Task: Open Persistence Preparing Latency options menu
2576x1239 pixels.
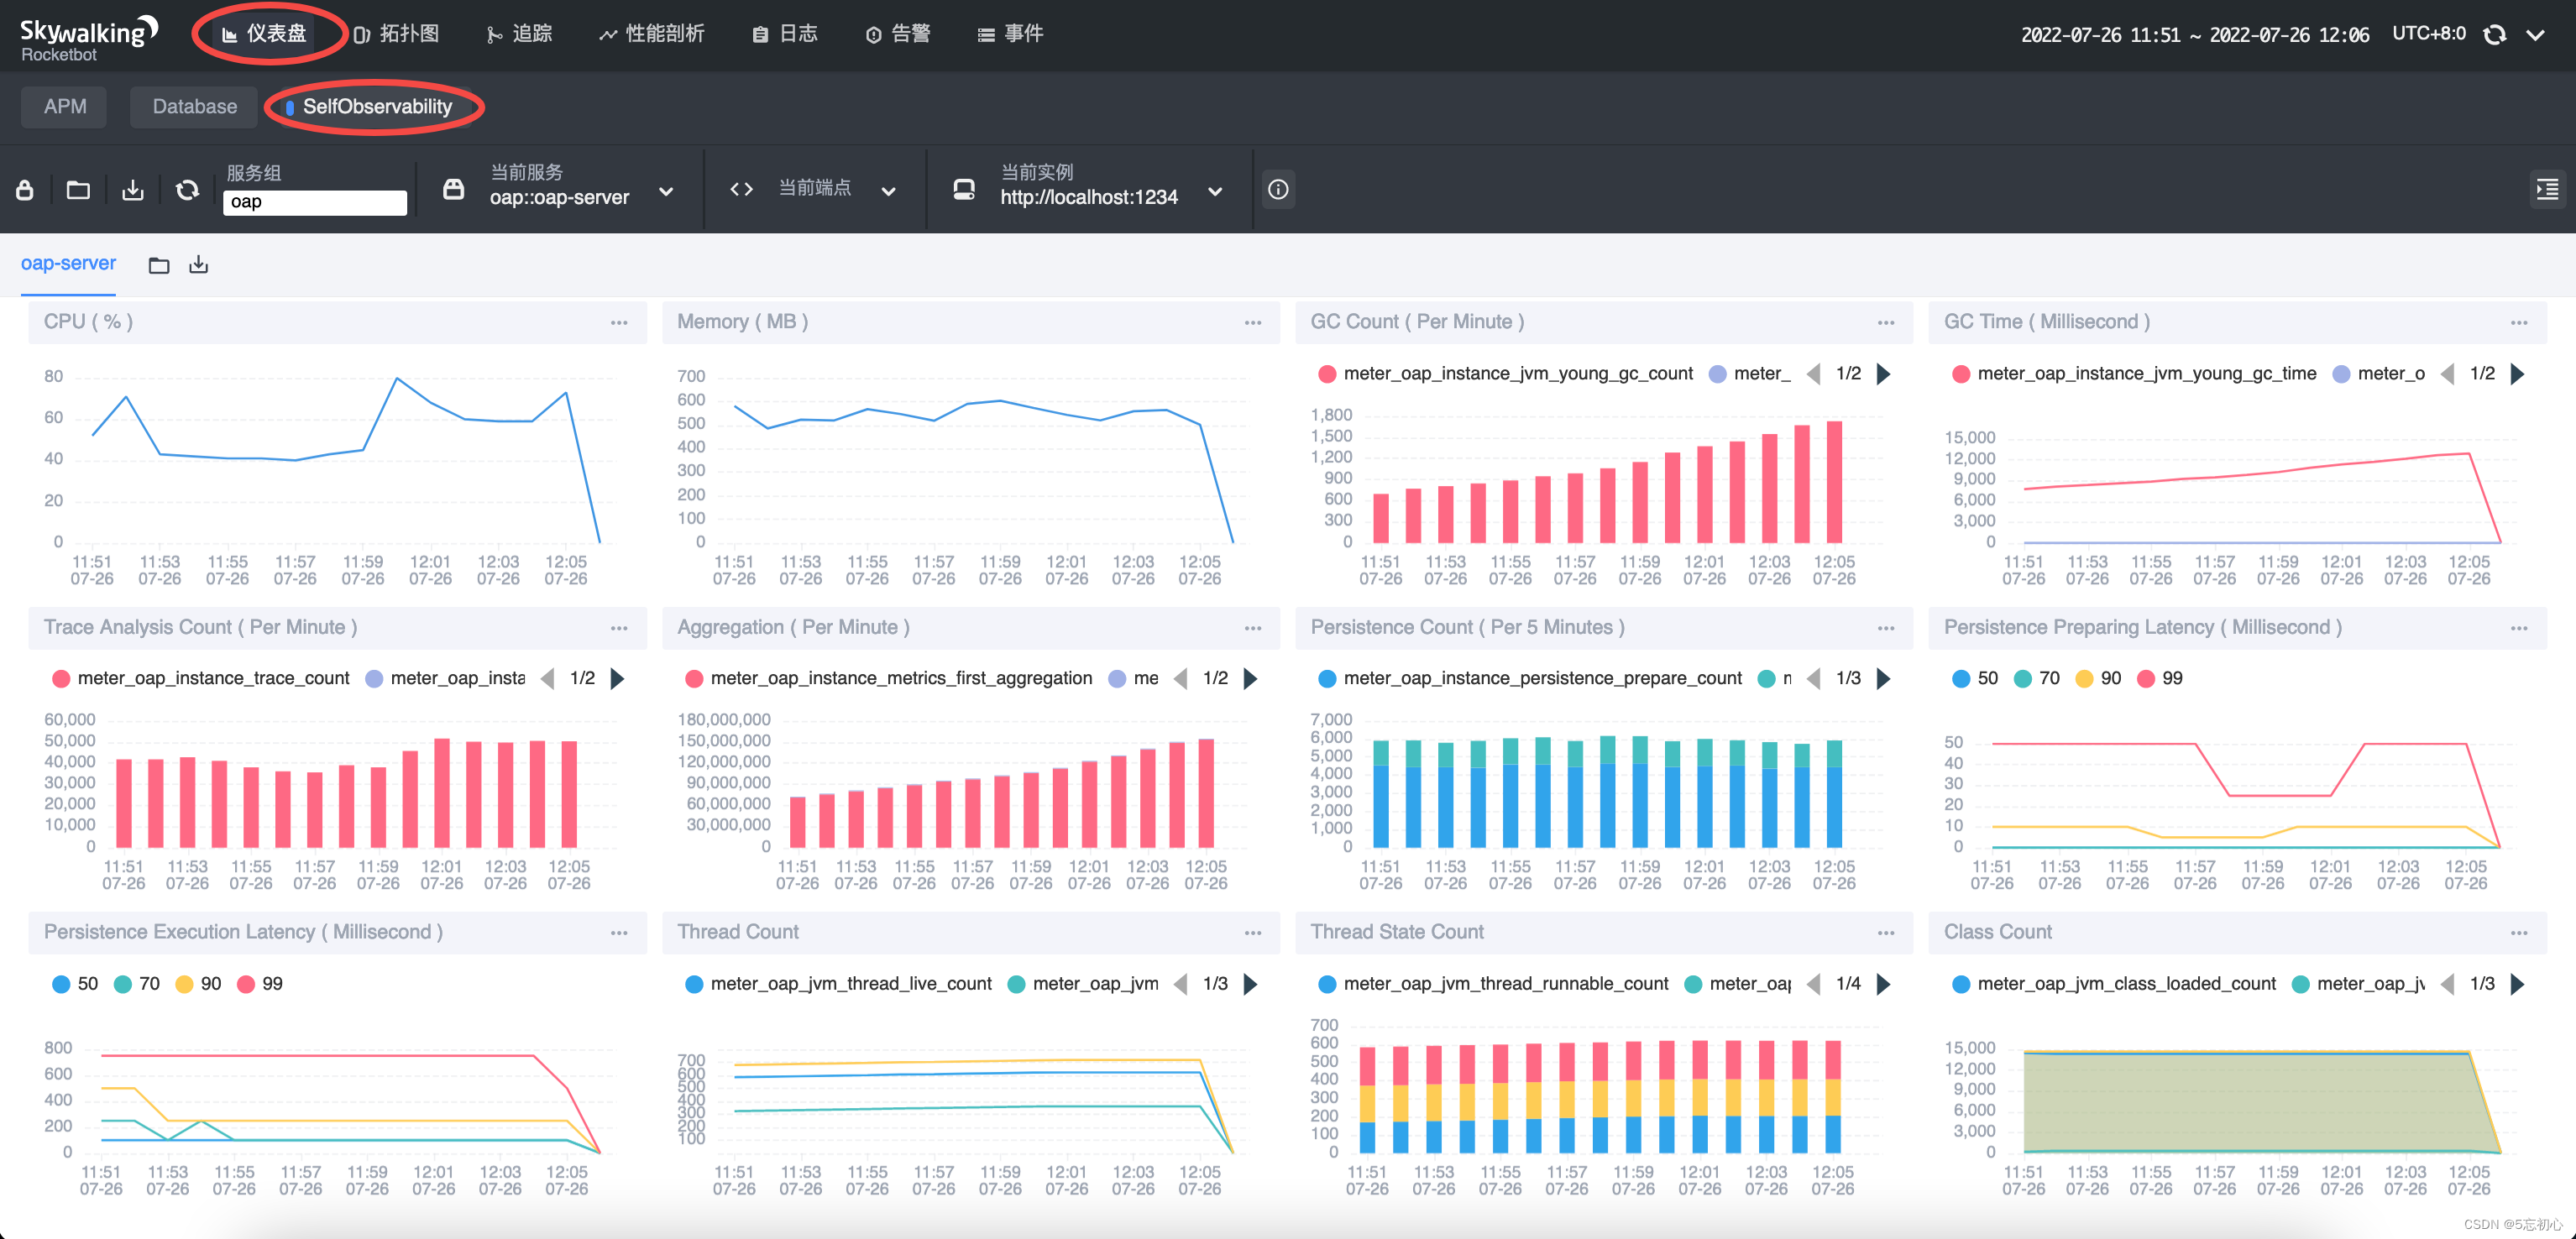Action: (x=2518, y=627)
